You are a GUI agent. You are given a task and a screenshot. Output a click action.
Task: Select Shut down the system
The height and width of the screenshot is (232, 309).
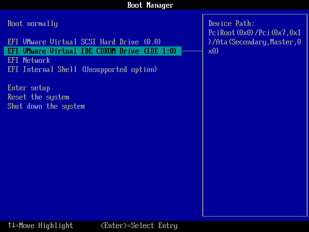click(x=46, y=106)
